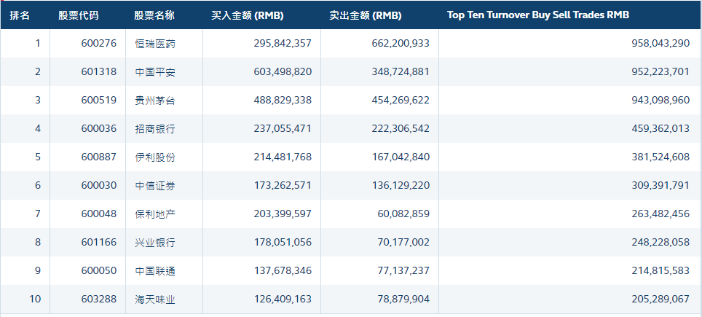Click the 招商银行 stock name
Screen dimensions: 702x317
[x=154, y=129]
